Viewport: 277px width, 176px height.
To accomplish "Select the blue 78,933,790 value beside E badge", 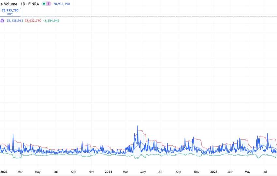I will (x=62, y=4).
